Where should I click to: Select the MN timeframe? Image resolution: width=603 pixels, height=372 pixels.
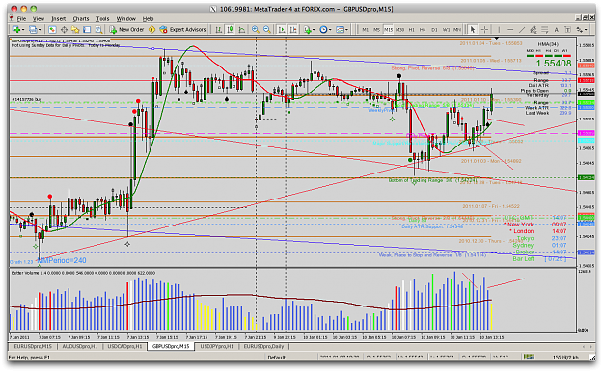point(457,30)
